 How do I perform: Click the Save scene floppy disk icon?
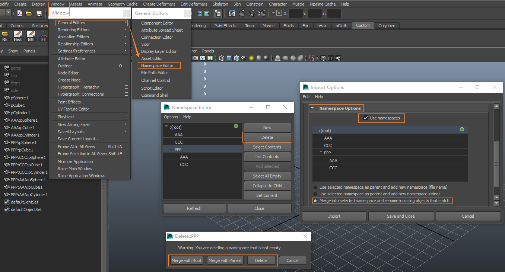click(39, 13)
